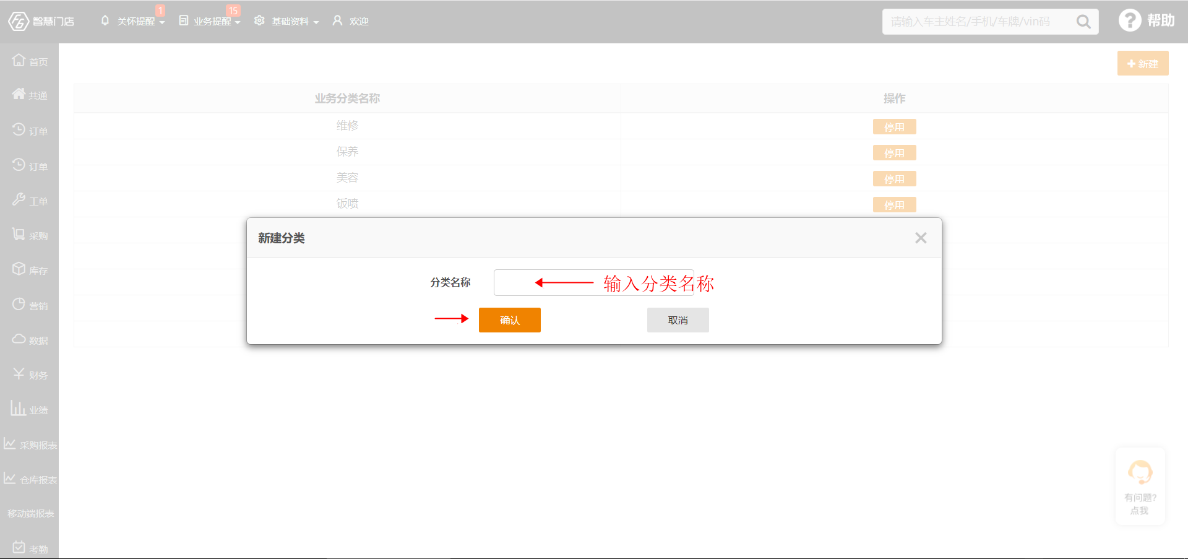Open 仓库报表 in the sidebar
Viewport: 1188px width, 559px height.
(x=30, y=479)
